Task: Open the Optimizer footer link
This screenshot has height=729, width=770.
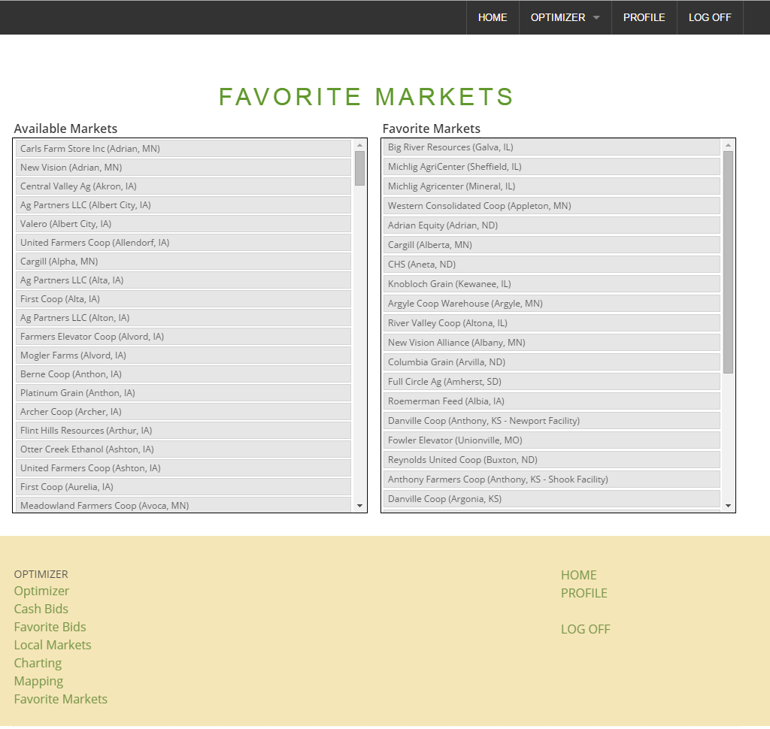Action: coord(42,591)
